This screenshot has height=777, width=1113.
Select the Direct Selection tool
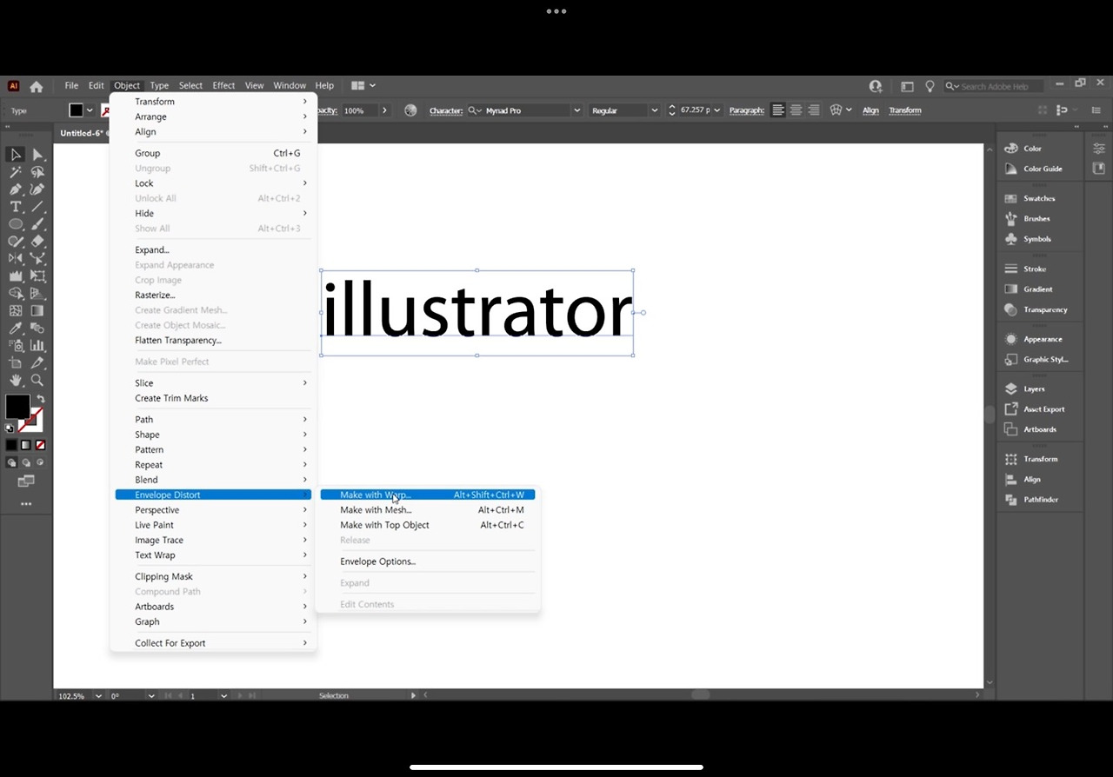37,155
